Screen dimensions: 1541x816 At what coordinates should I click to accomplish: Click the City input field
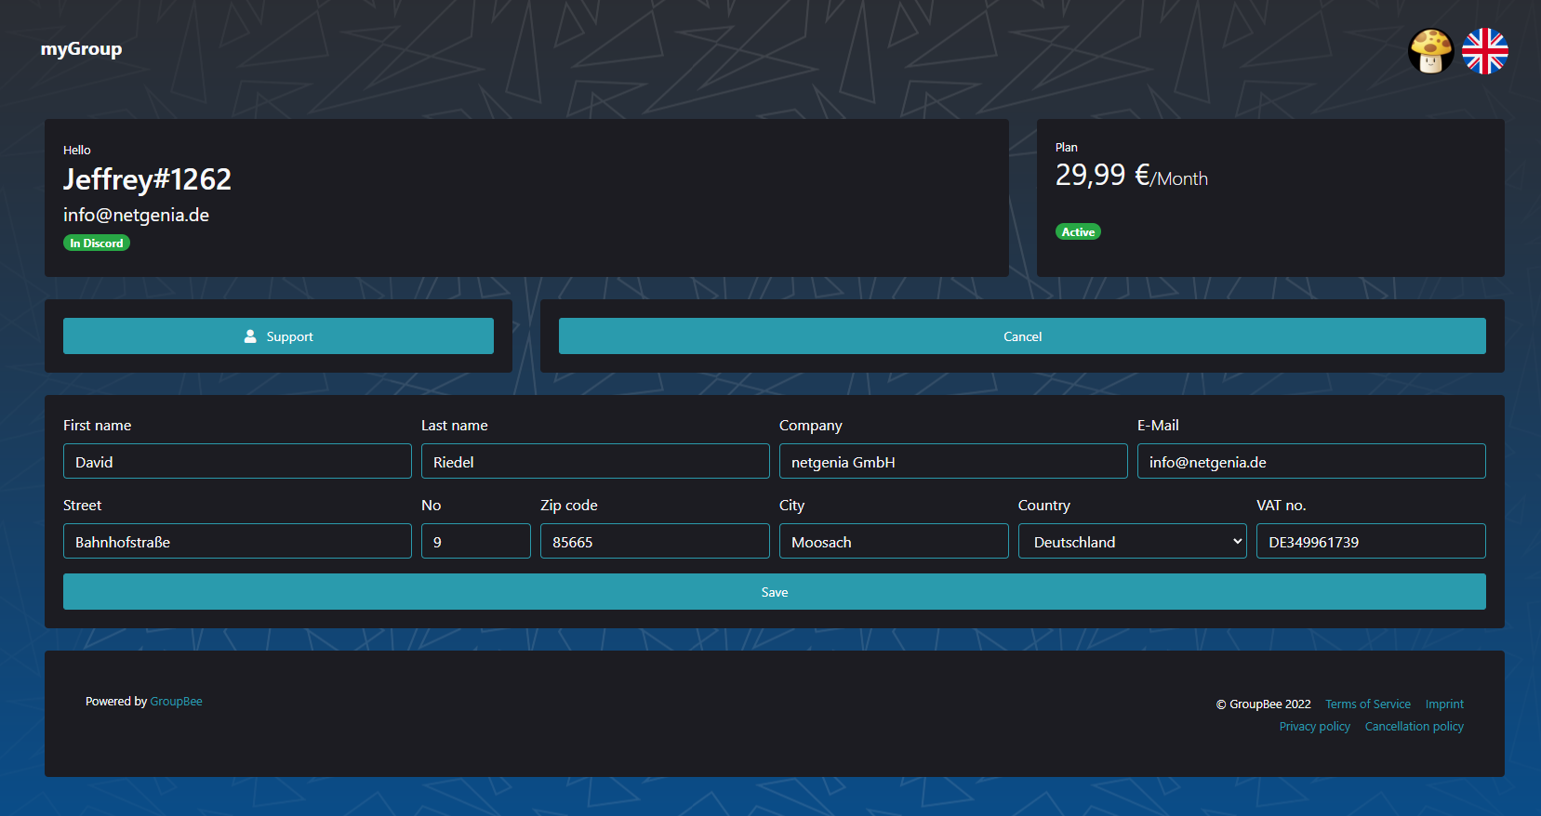coord(894,542)
